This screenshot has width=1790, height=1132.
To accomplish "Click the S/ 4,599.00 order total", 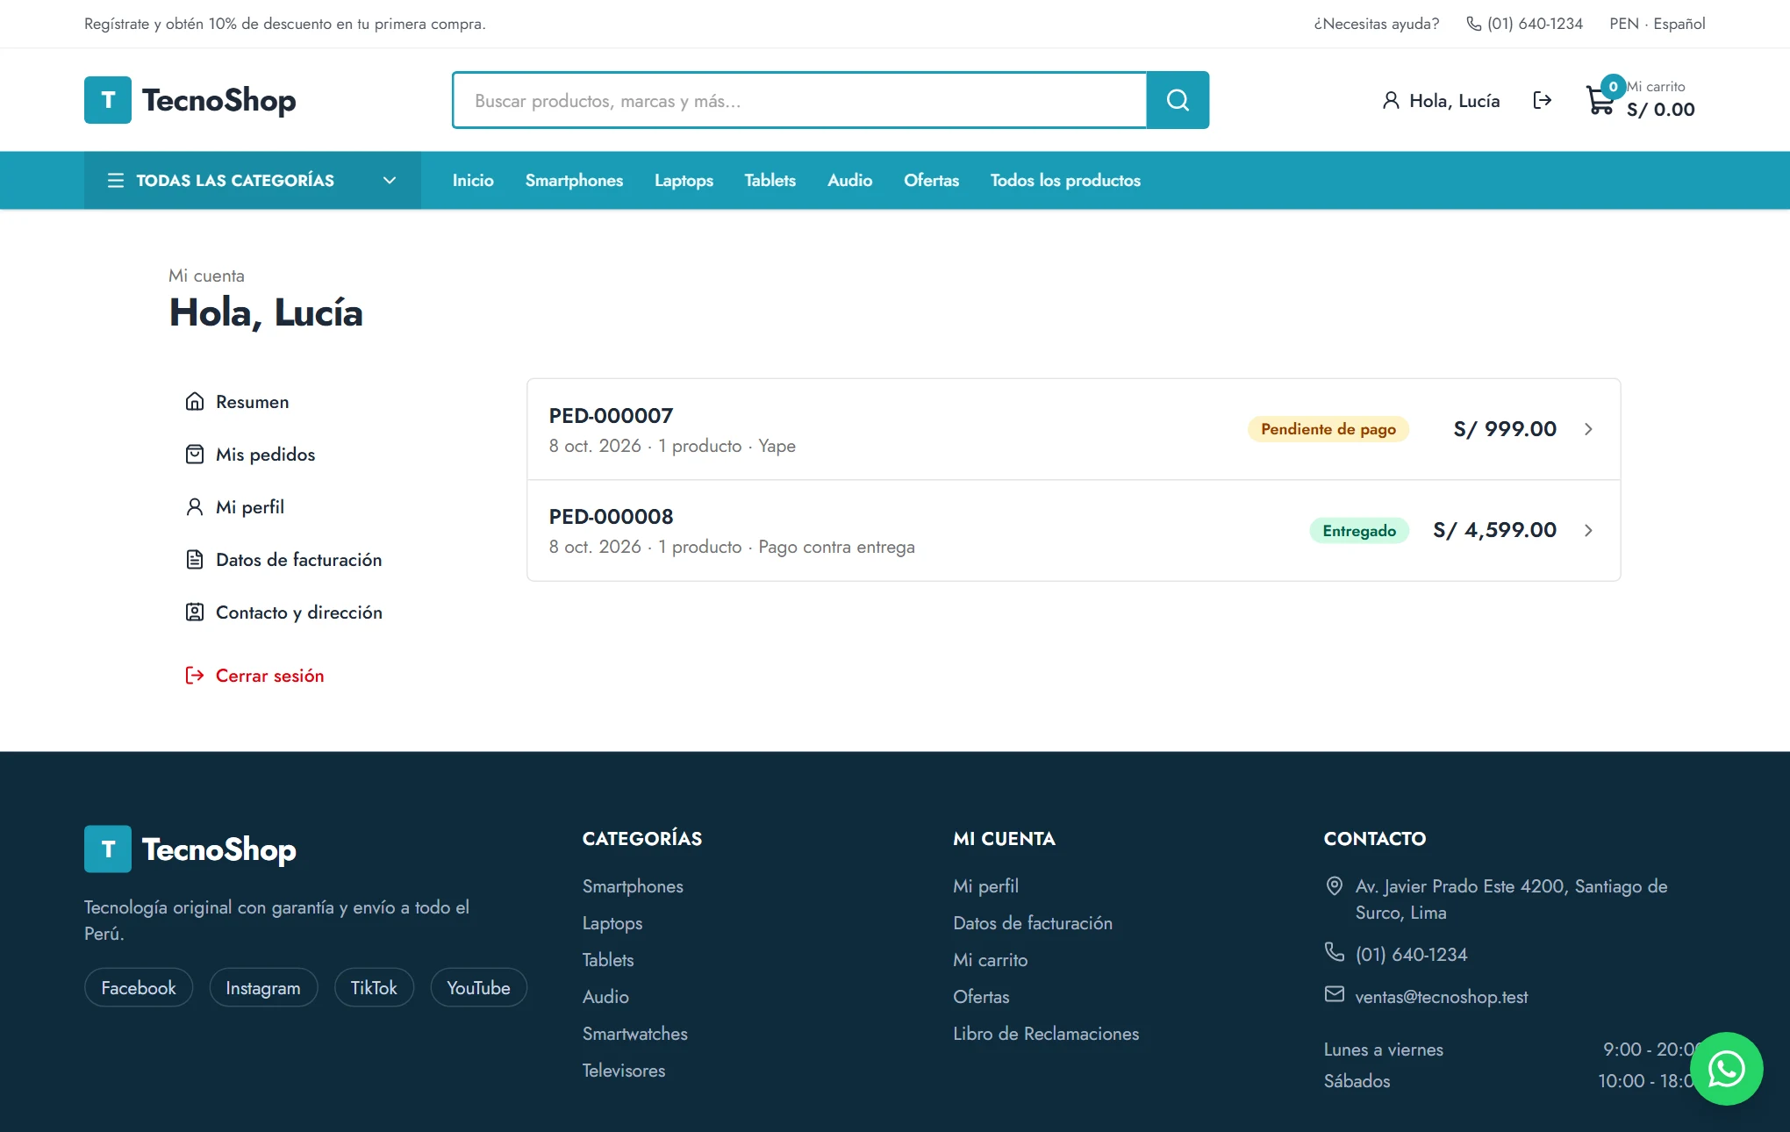I will (x=1494, y=530).
